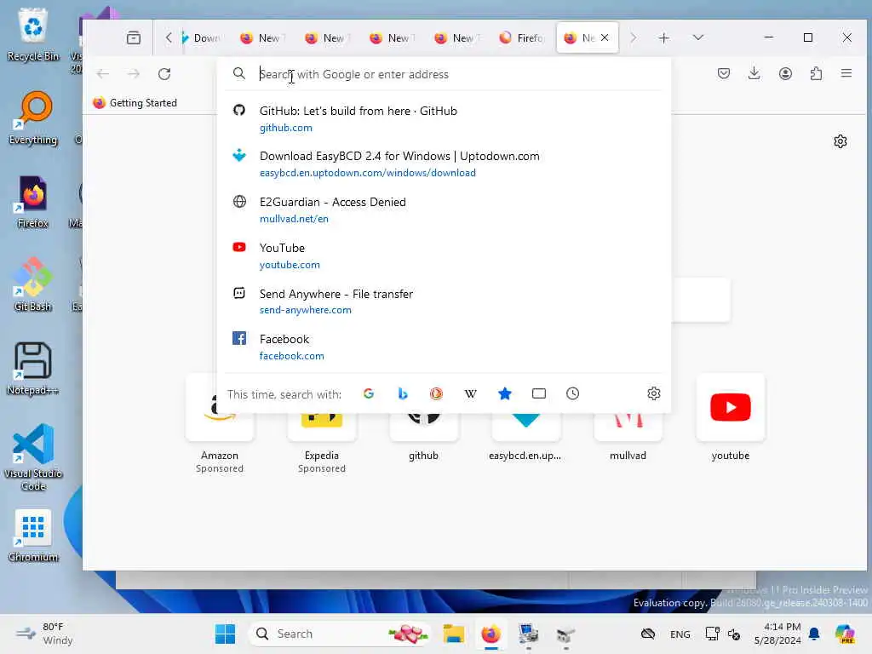This screenshot has height=654, width=872.
Task: Click the taskbar Search box
Action: point(339,634)
